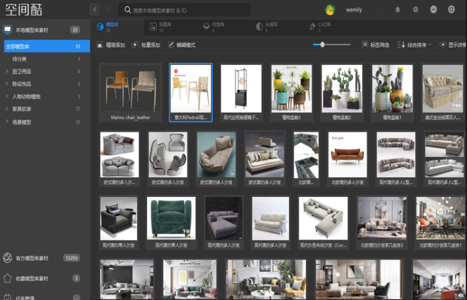Click the 精简添加 button
Image resolution: width=467 pixels, height=300 pixels.
coord(111,45)
